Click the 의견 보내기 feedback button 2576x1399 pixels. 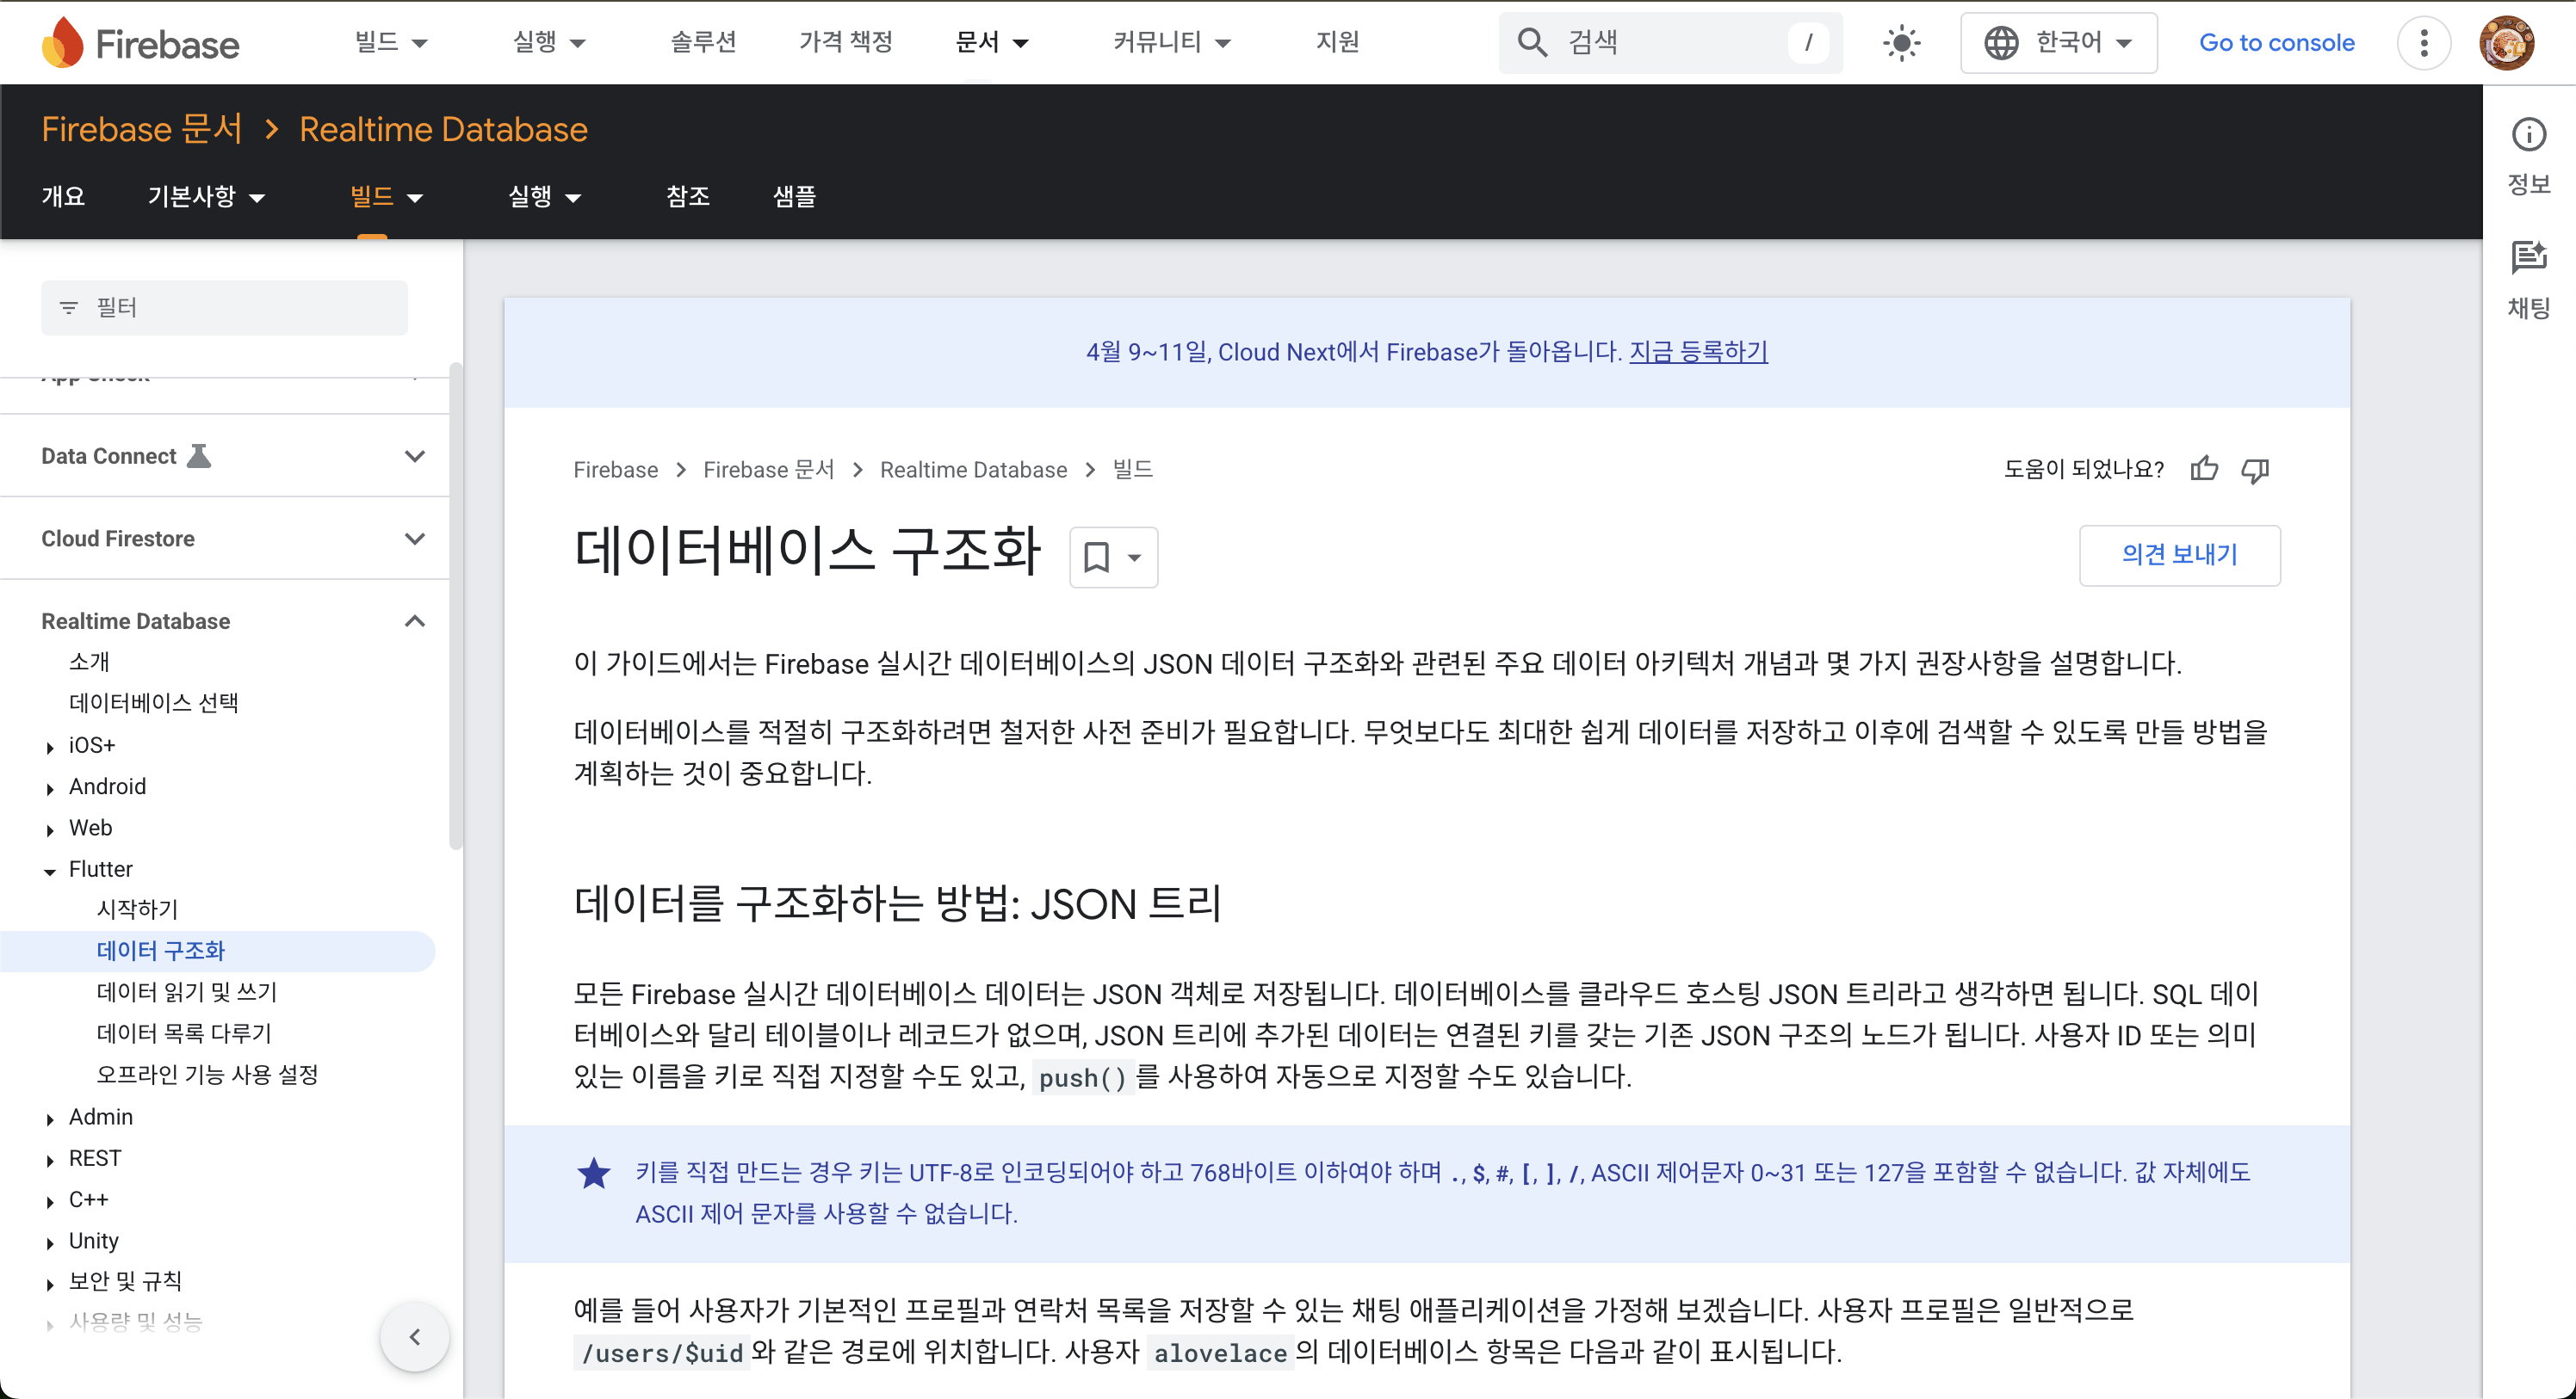point(2180,555)
